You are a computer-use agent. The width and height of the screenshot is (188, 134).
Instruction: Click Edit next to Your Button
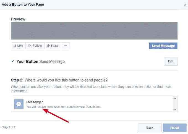tap(171, 61)
